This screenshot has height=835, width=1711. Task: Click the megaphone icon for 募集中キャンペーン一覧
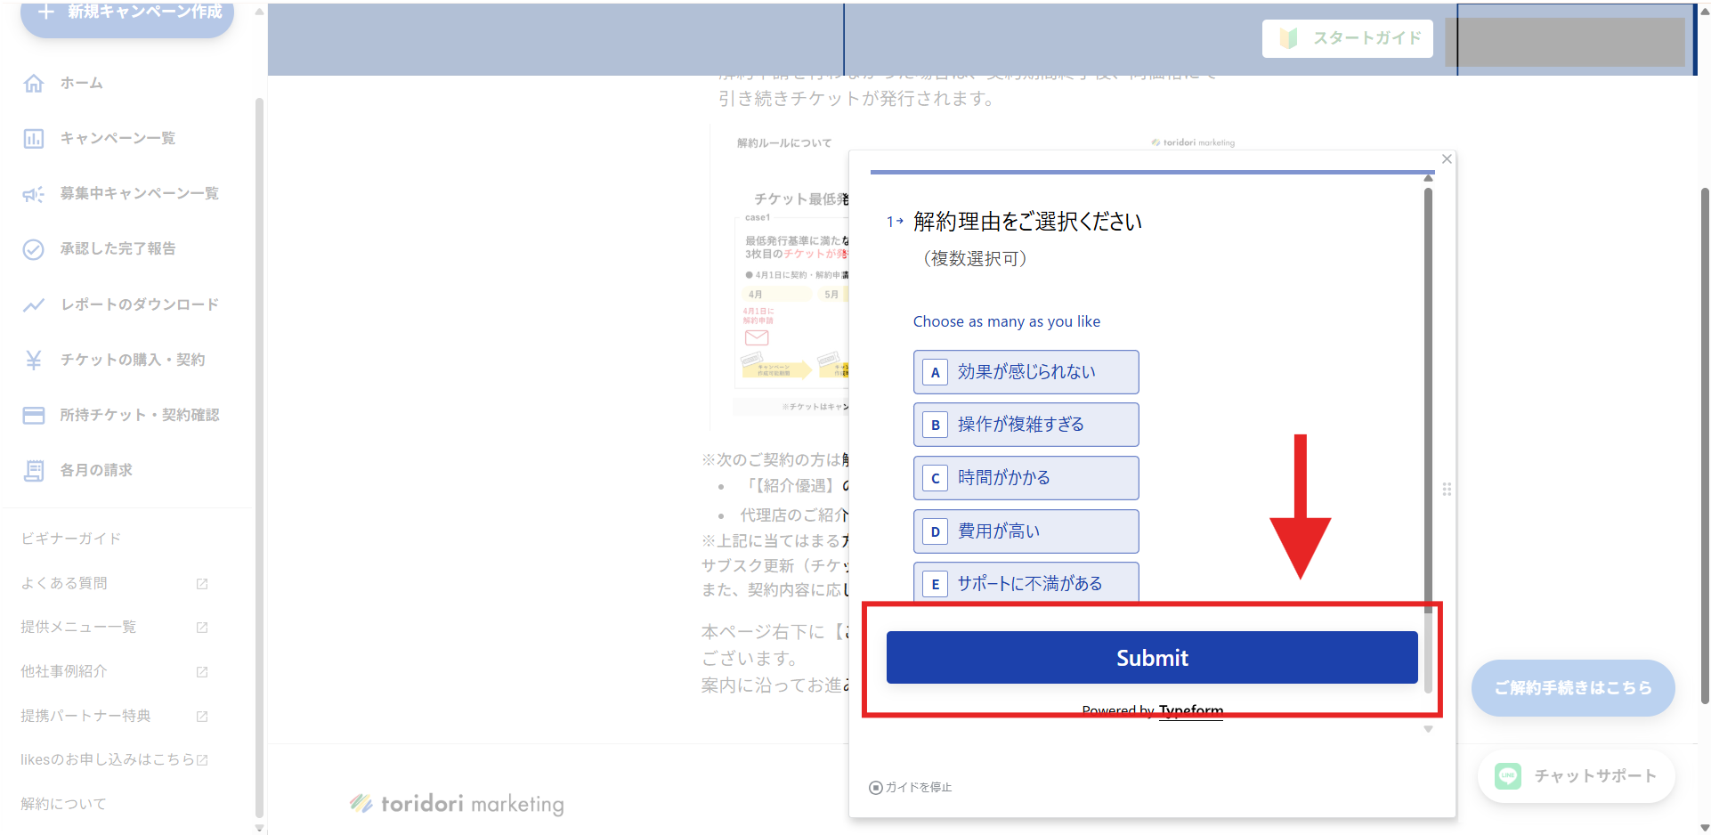click(x=34, y=193)
